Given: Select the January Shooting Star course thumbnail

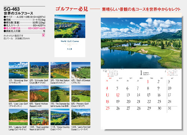Looking at the screenshot, I should coord(18,70).
